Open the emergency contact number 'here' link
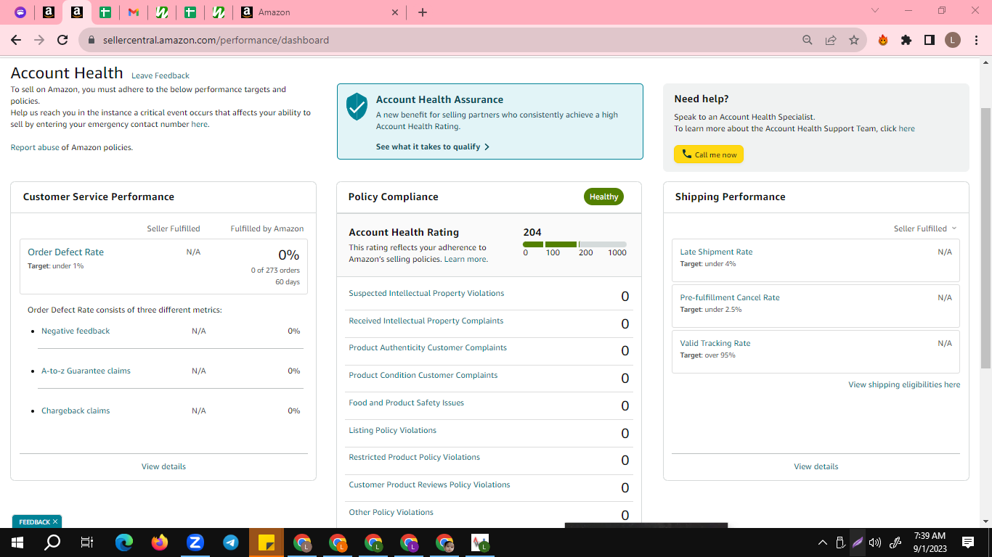 coord(199,125)
